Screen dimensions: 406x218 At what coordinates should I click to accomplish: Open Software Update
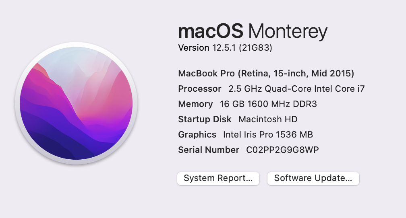click(313, 179)
